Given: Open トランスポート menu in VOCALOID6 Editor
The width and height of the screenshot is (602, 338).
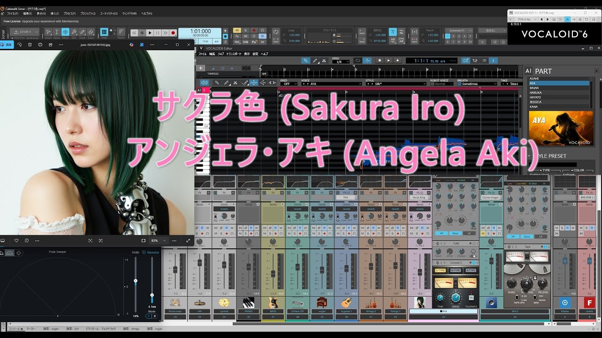Looking at the screenshot, I should point(234,54).
